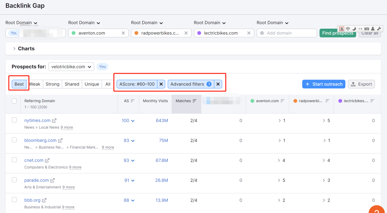This screenshot has height=213, width=387.
Task: Open the bloomberg.com domain link
Action: pos(40,141)
